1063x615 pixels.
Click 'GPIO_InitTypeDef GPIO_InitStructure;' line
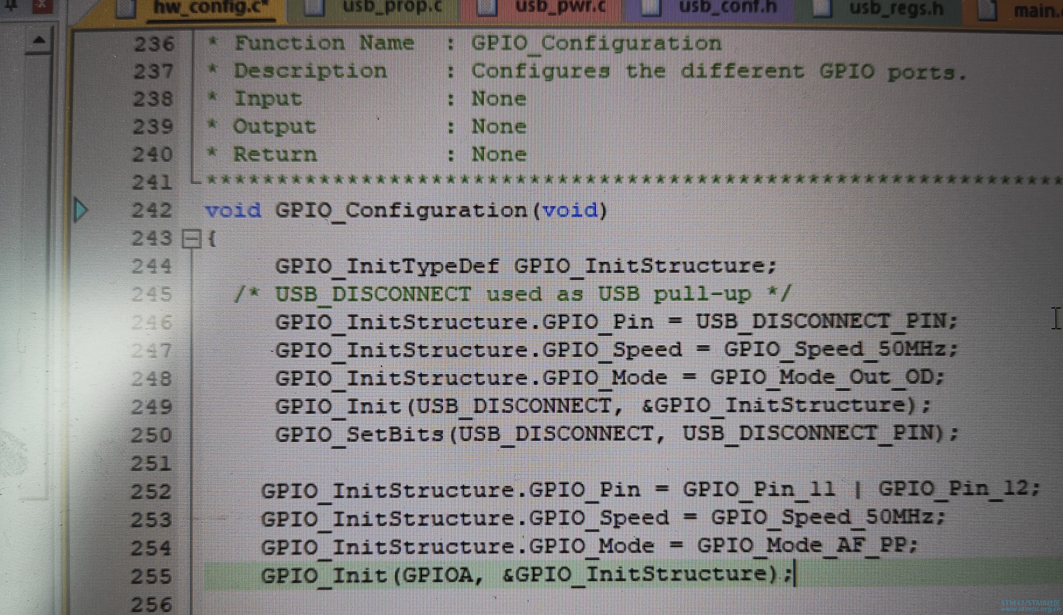[x=525, y=267]
